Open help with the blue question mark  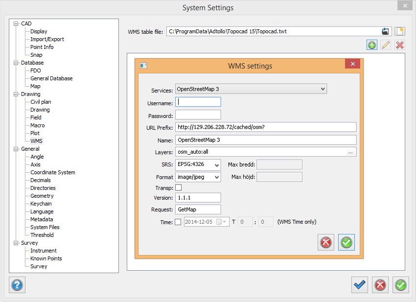(x=17, y=285)
